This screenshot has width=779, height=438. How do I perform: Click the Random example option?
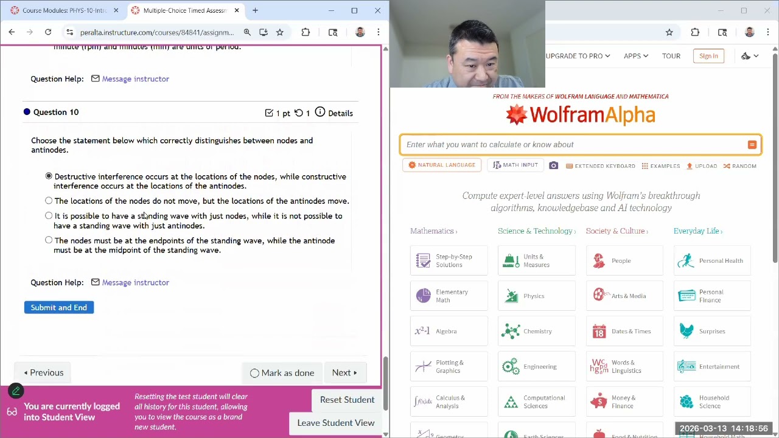click(740, 166)
